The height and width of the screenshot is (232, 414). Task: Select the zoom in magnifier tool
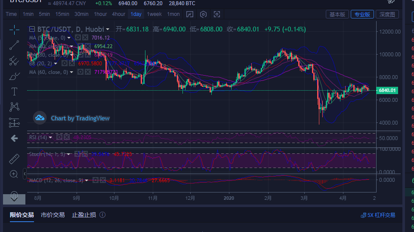[14, 174]
